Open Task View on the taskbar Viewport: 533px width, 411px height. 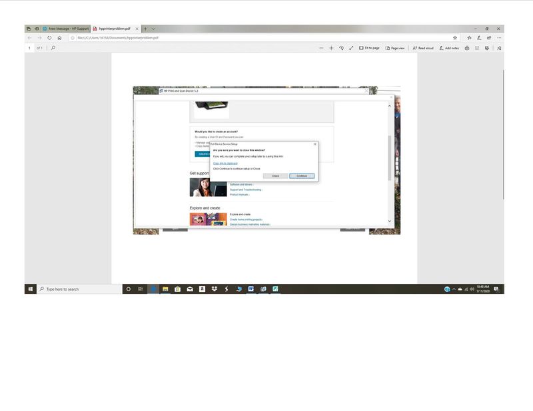(x=141, y=289)
